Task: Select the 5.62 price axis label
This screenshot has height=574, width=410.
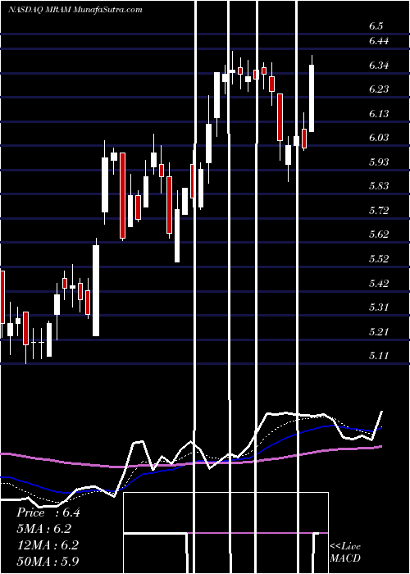Action: click(379, 235)
